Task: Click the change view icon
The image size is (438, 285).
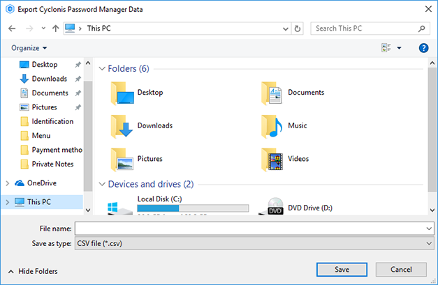Action: click(386, 48)
